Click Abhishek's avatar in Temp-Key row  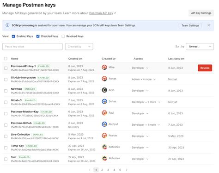(104, 147)
